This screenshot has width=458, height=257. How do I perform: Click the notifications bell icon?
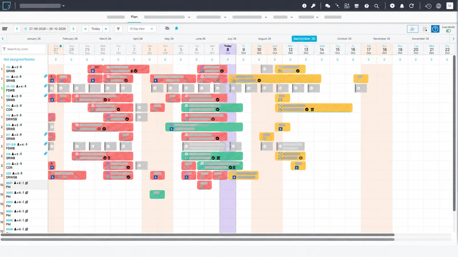(x=402, y=6)
